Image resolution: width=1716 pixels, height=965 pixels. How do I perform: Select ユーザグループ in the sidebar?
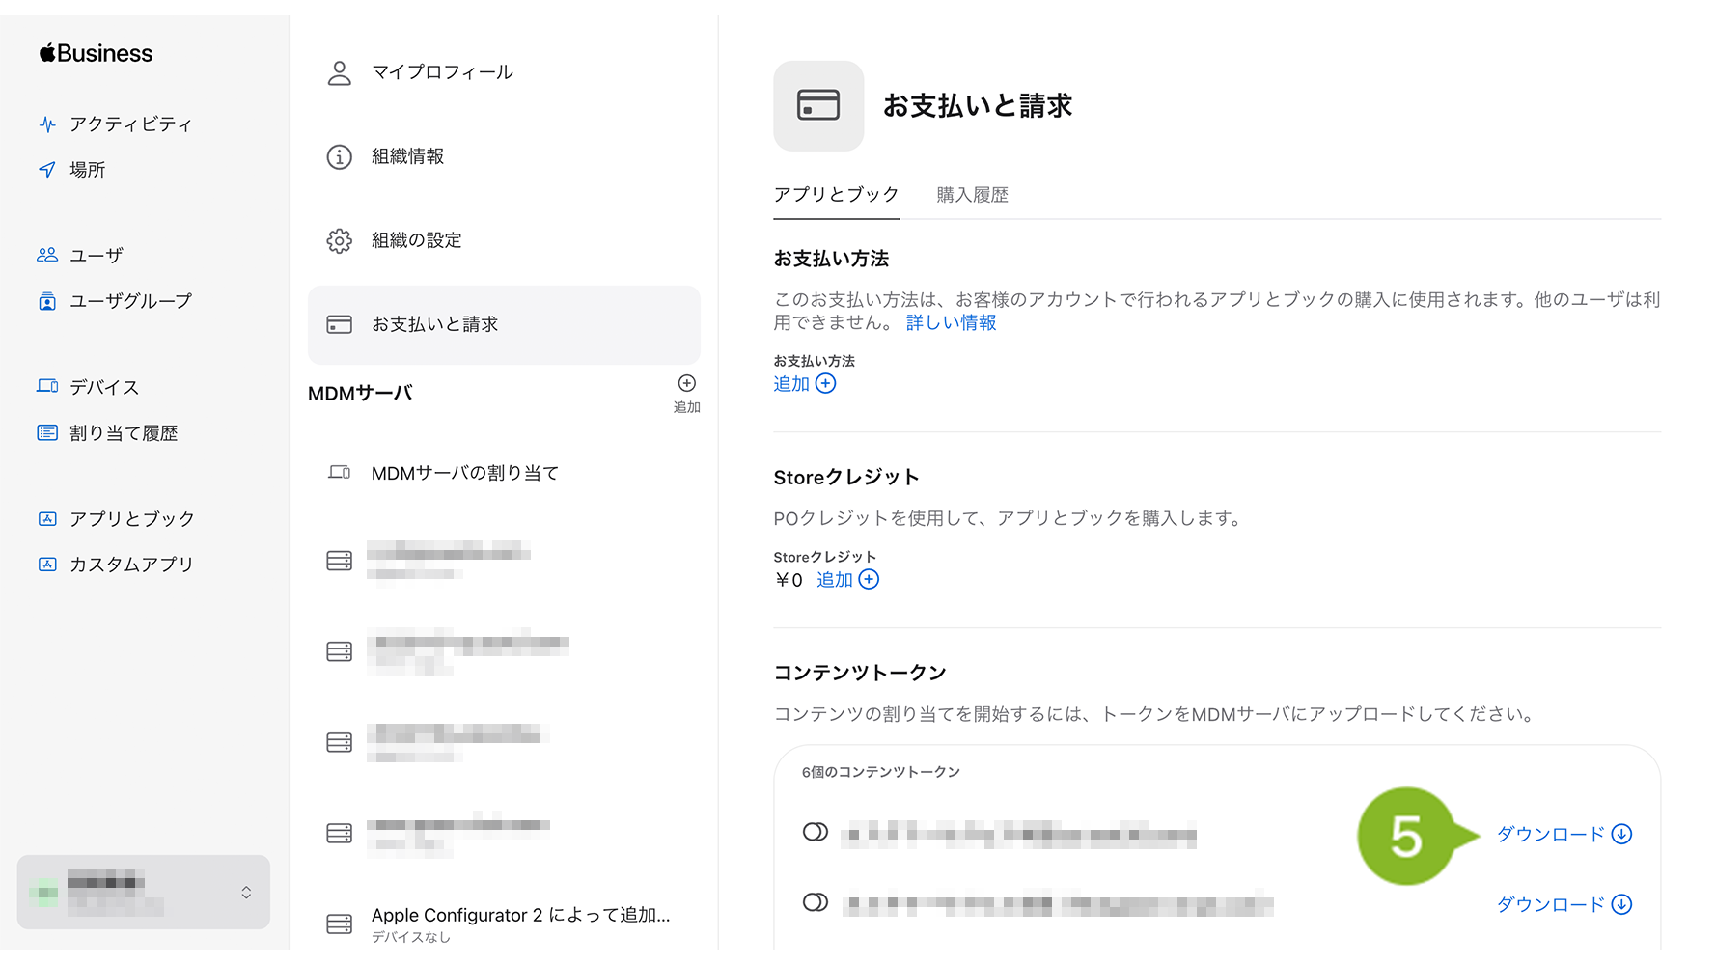tap(129, 301)
